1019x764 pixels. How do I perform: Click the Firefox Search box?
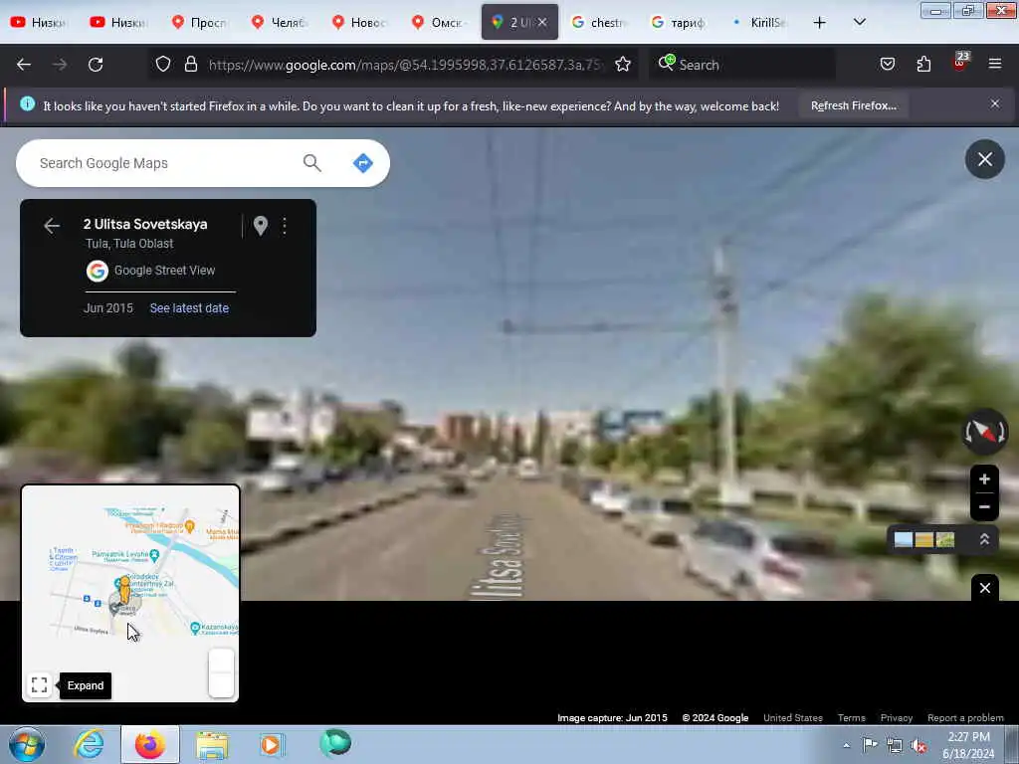(742, 65)
